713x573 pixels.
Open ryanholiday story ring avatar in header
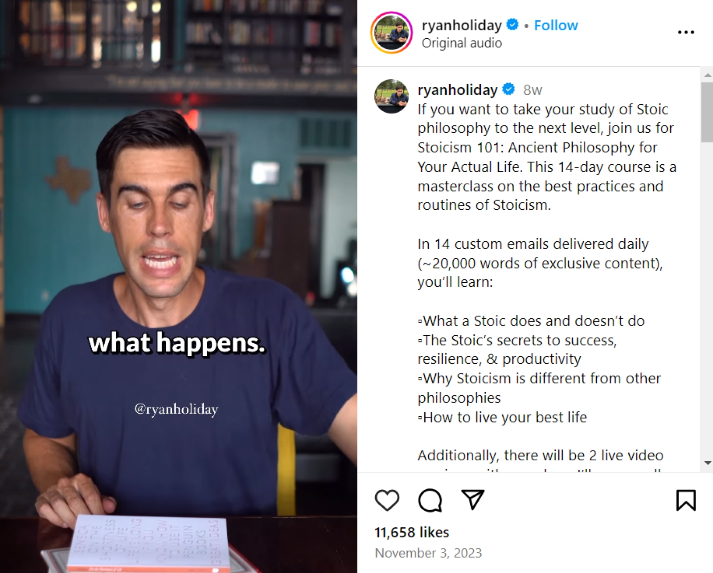tap(391, 33)
